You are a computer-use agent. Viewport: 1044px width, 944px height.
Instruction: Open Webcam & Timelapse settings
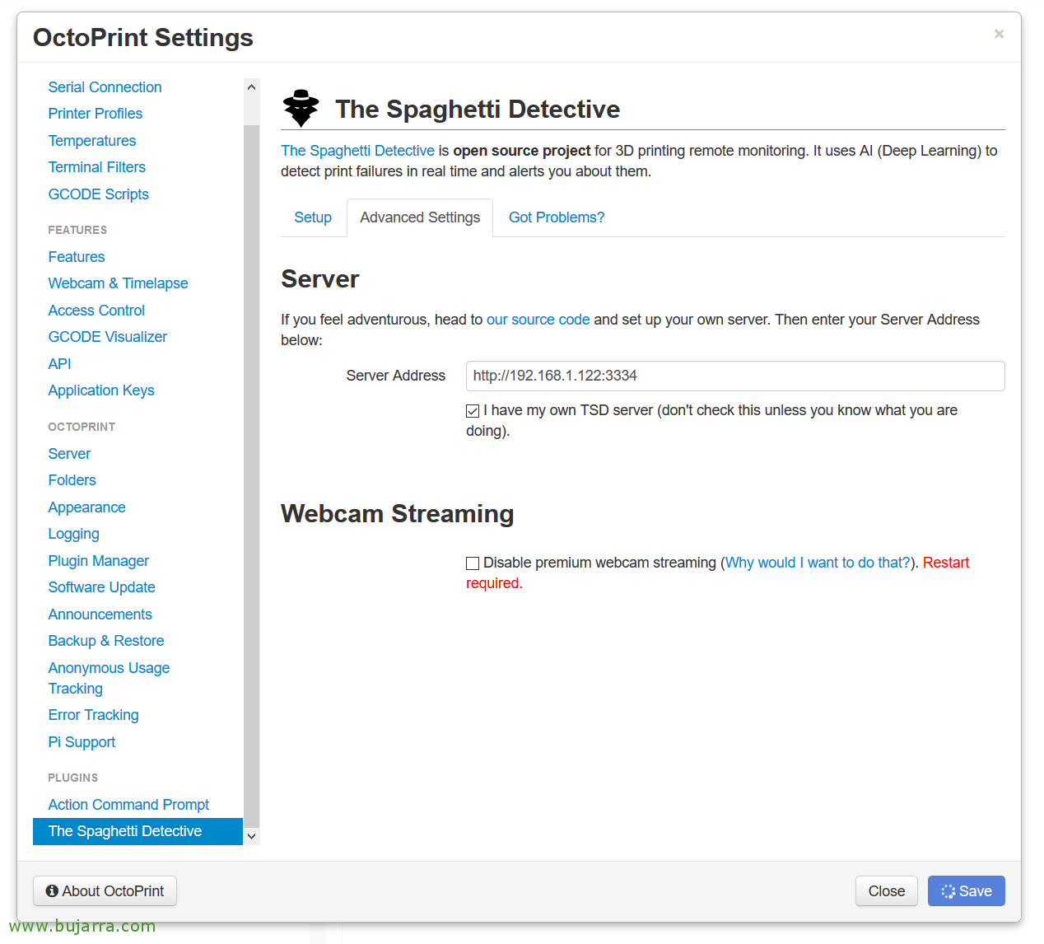(x=119, y=283)
